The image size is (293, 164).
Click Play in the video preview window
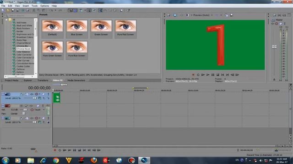point(208,75)
